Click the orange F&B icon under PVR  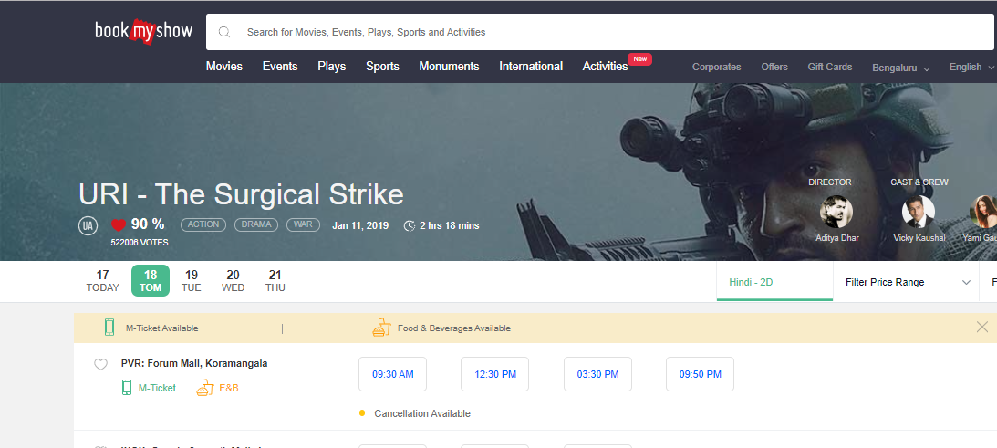point(204,388)
